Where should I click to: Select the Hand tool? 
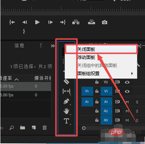(66, 111)
